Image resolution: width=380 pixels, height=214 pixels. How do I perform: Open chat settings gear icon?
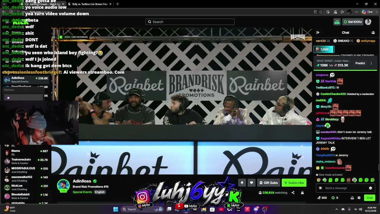click(x=359, y=198)
